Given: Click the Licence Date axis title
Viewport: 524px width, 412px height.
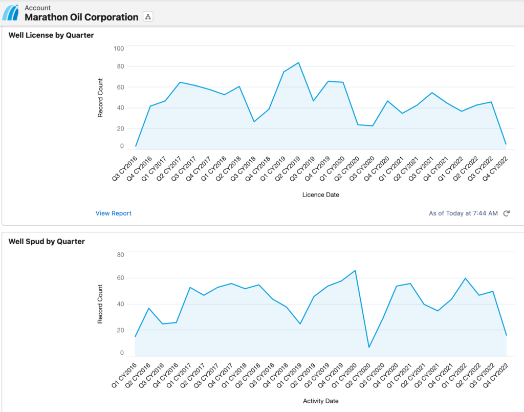Looking at the screenshot, I should tap(320, 195).
